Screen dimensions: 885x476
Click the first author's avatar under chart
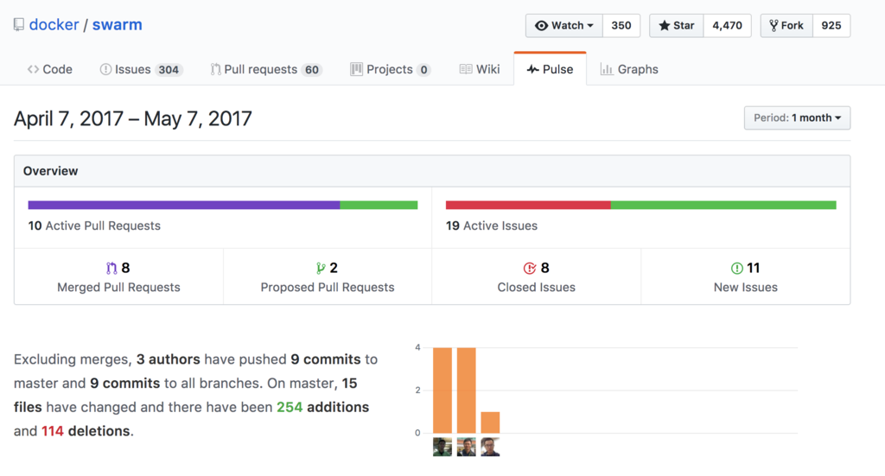(x=442, y=447)
